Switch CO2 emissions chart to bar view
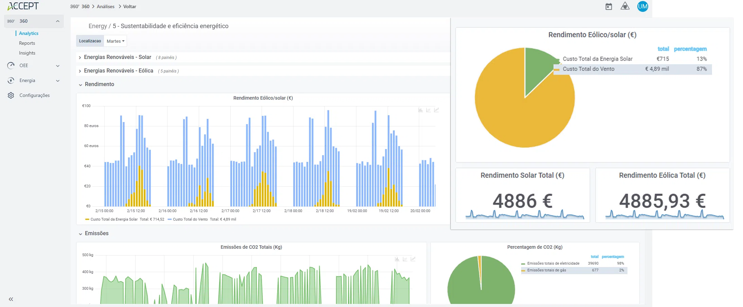The height and width of the screenshot is (307, 743). coord(397,259)
